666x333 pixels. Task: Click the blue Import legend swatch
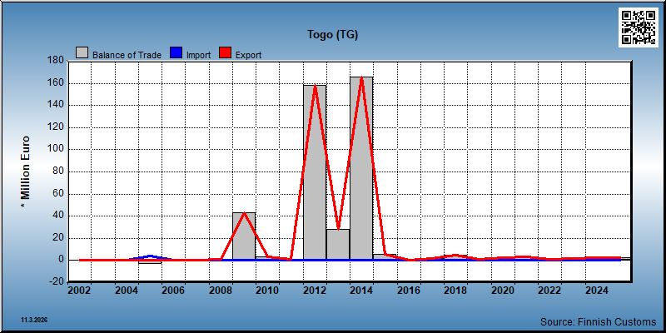[x=176, y=52]
